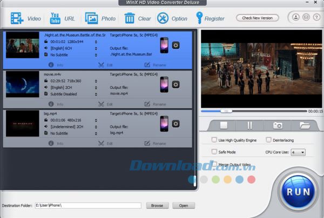Click Edit under big.mp4
This screenshot has width=324, height=218.
(x=105, y=144)
